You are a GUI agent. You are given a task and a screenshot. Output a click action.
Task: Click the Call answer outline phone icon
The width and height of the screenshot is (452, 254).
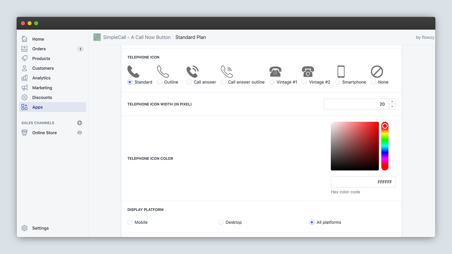[x=227, y=72]
